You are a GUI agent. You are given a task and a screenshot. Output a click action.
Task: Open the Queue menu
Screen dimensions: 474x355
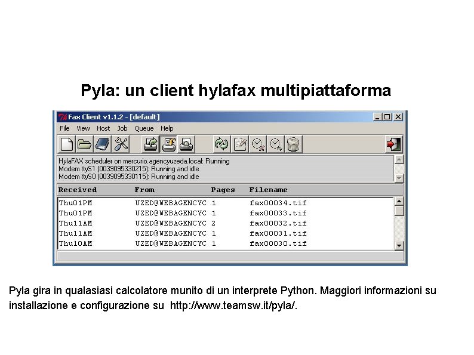(144, 128)
